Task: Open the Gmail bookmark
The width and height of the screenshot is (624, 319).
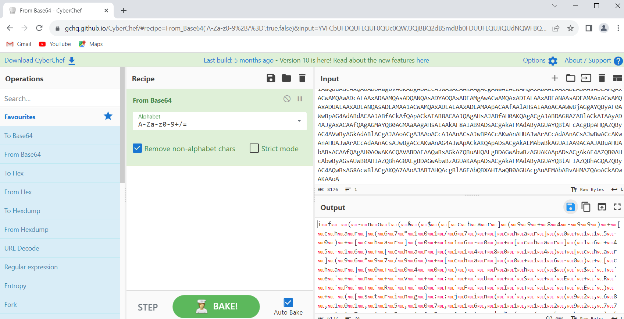Action: coord(19,44)
